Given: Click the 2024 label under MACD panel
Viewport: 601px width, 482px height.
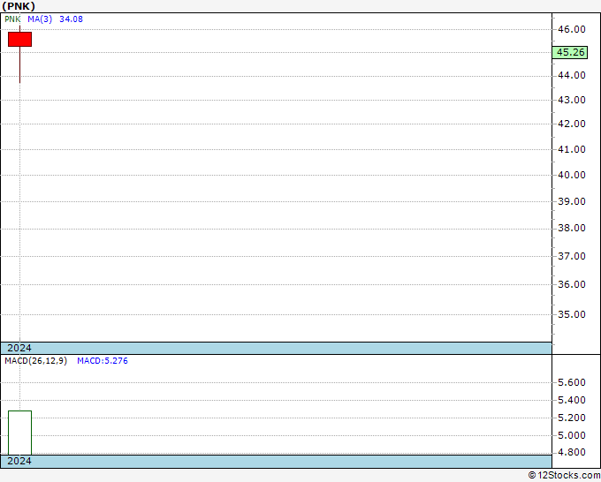Looking at the screenshot, I should (19, 461).
